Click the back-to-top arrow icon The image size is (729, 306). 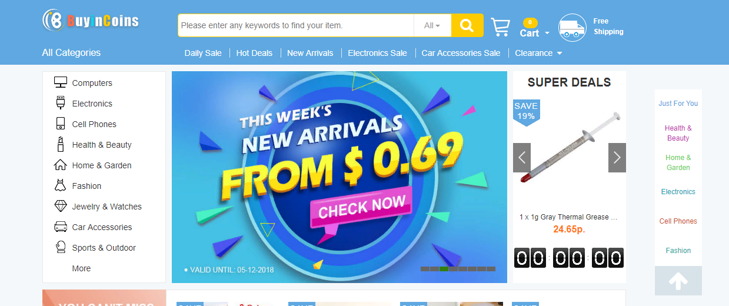click(x=678, y=281)
